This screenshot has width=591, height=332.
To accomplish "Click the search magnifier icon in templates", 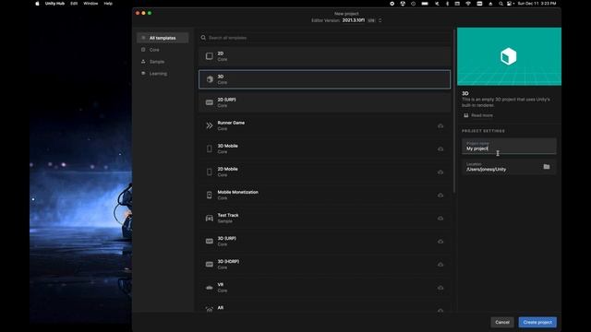I will [203, 38].
